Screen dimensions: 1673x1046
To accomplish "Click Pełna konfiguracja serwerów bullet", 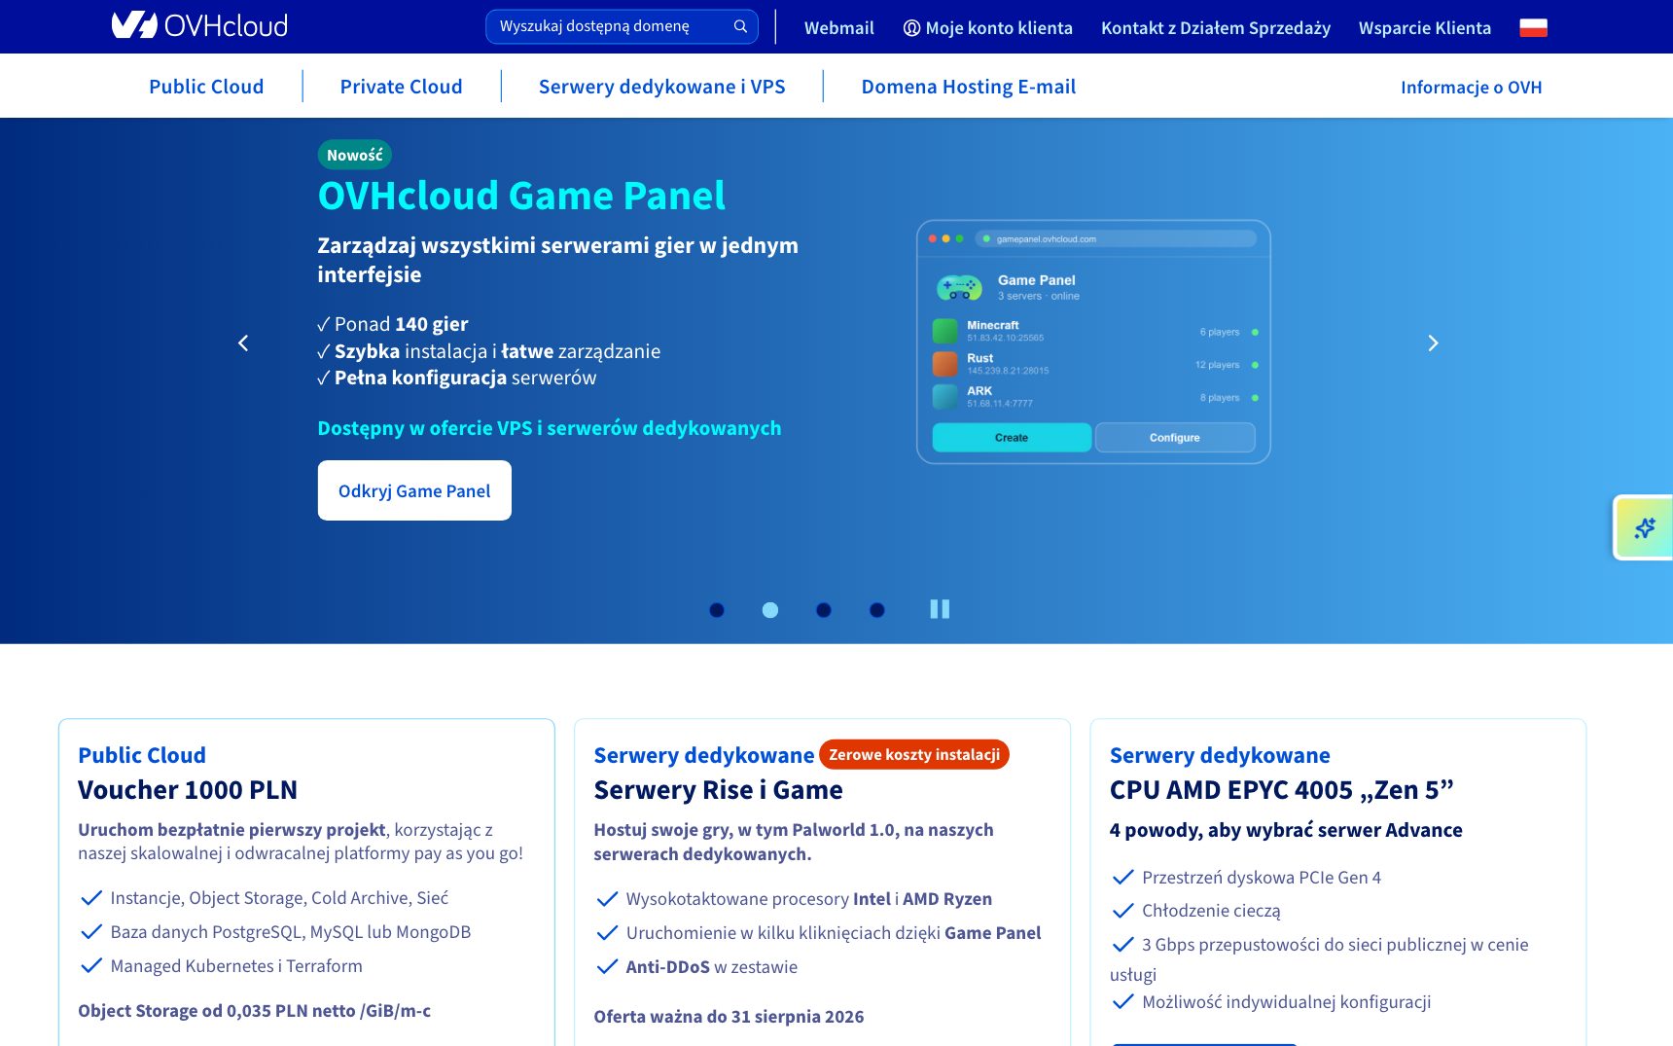I will [x=457, y=378].
